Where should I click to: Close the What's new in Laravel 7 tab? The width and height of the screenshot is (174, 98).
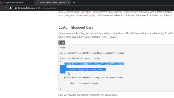coord(68,2)
